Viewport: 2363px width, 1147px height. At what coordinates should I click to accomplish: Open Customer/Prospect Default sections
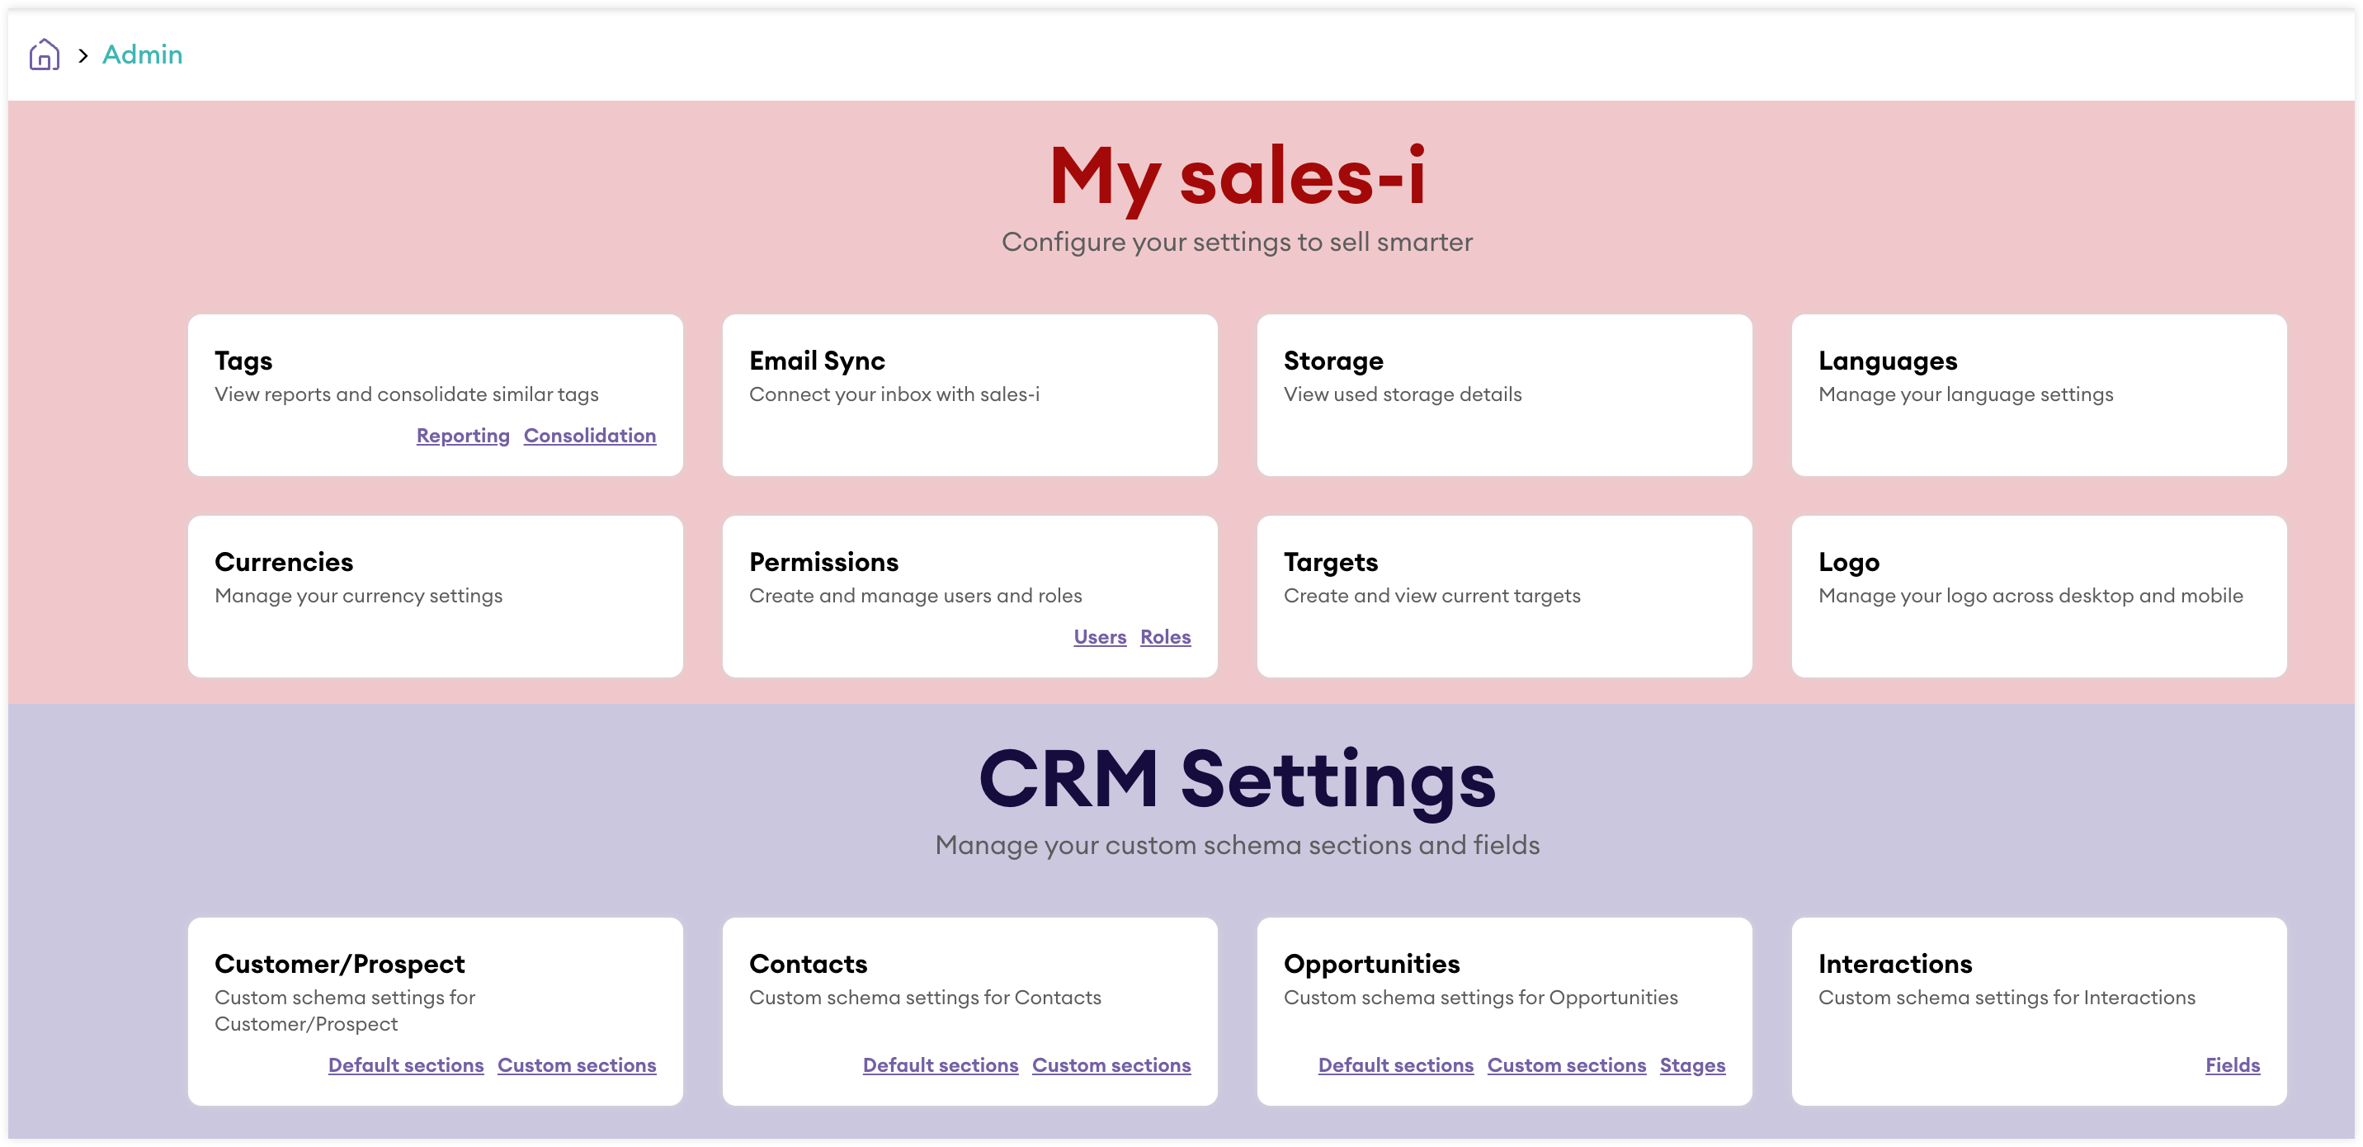click(405, 1065)
